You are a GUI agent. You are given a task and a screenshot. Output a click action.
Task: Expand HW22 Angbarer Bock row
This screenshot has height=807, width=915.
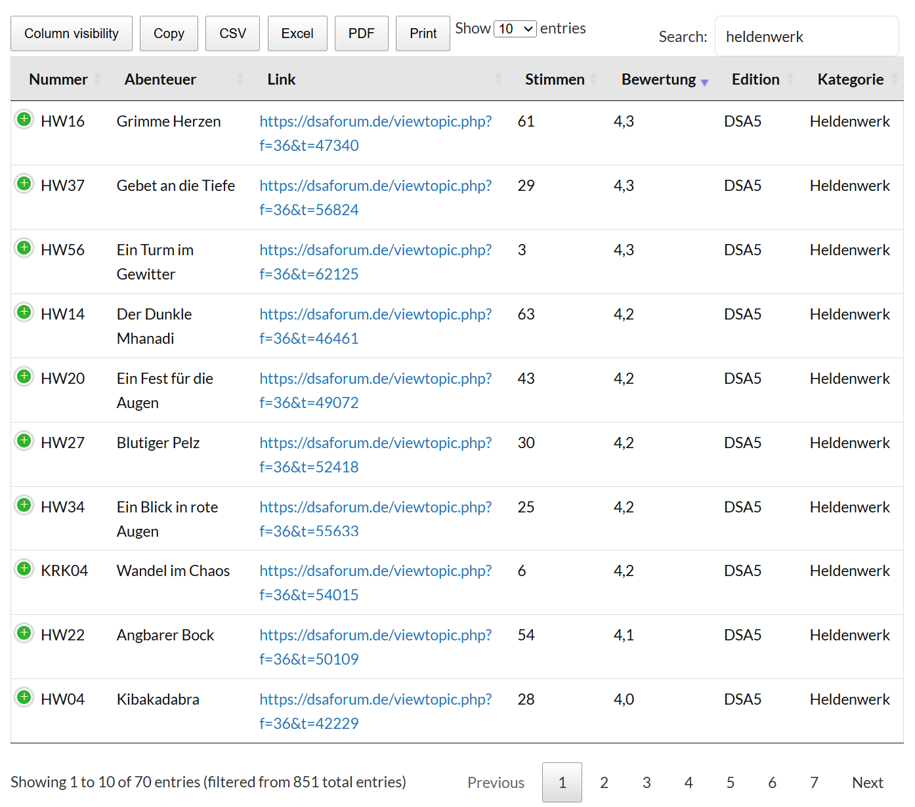pos(24,633)
